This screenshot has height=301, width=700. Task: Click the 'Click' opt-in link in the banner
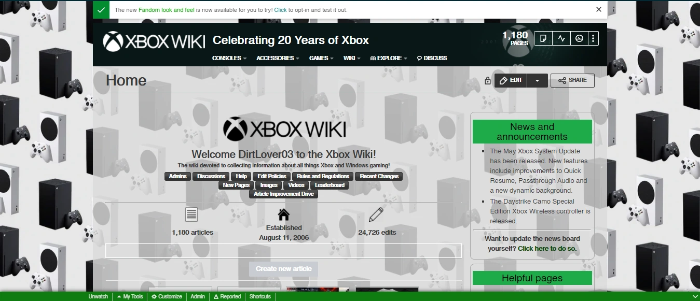click(280, 10)
